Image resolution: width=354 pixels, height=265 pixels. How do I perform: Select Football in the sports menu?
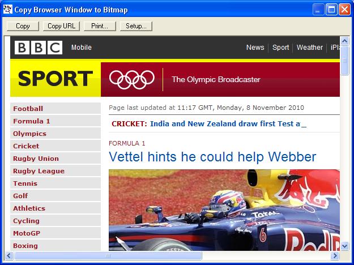point(56,109)
